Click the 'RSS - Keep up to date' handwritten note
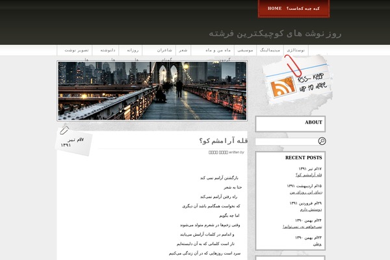Viewport: 390px width, 260px height. [x=313, y=83]
